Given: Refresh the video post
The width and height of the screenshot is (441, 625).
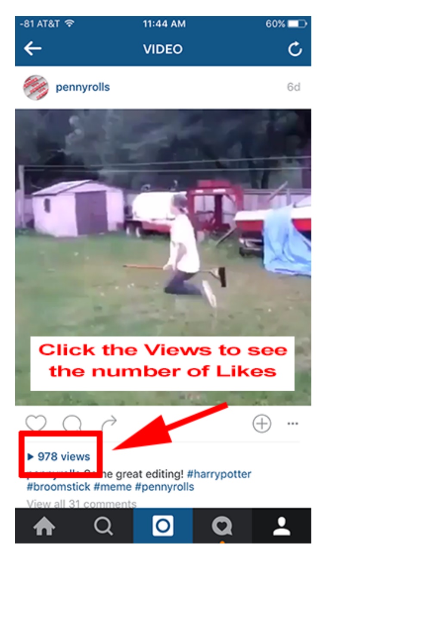Looking at the screenshot, I should click(x=295, y=49).
